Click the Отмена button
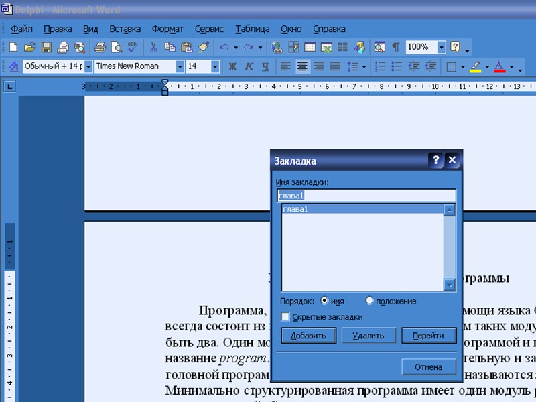 point(429,366)
